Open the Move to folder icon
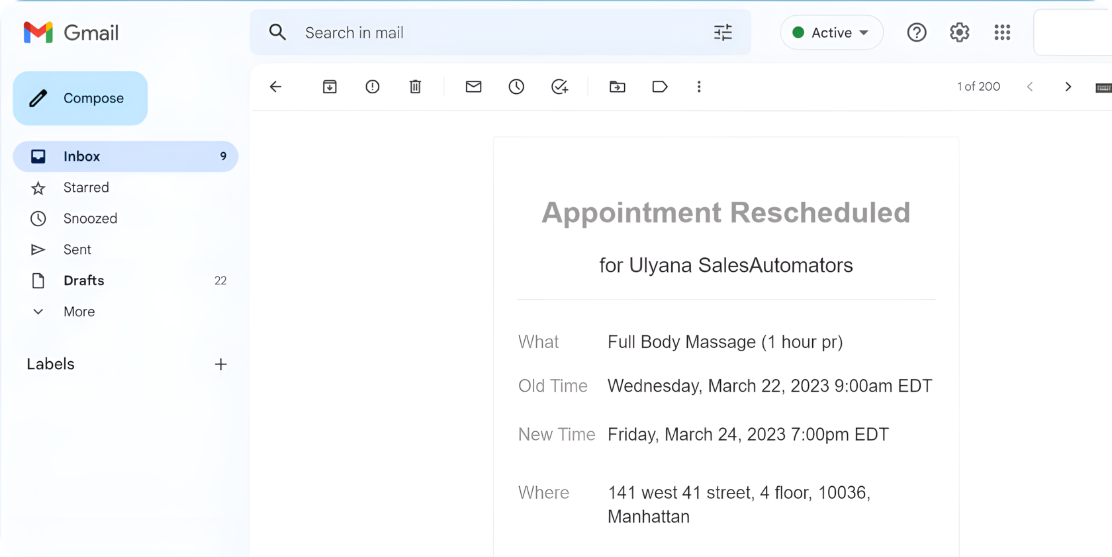The width and height of the screenshot is (1112, 557). coord(617,87)
